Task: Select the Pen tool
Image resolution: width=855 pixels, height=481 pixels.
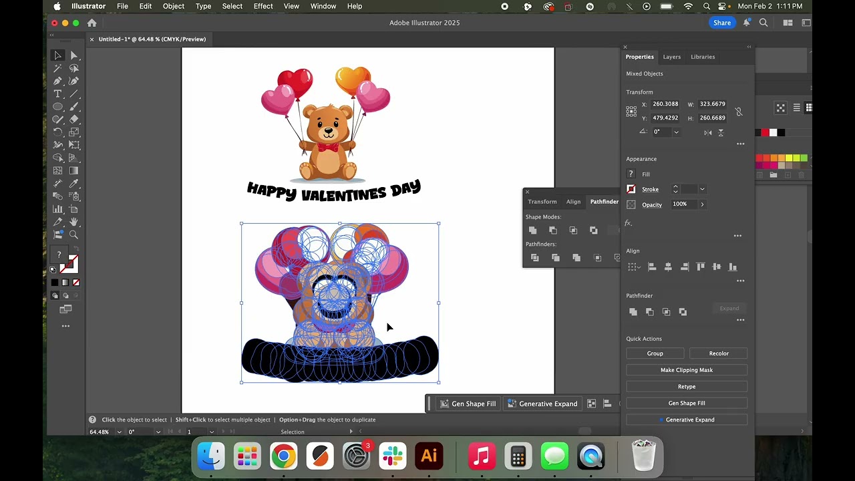Action: 58,81
